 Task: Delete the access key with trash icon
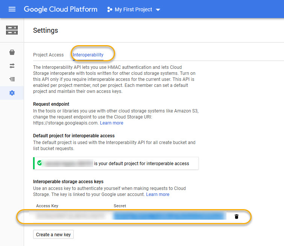click(236, 217)
